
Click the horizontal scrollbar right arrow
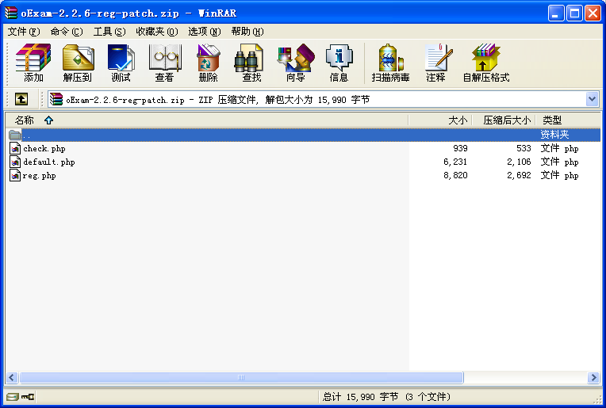(x=593, y=377)
